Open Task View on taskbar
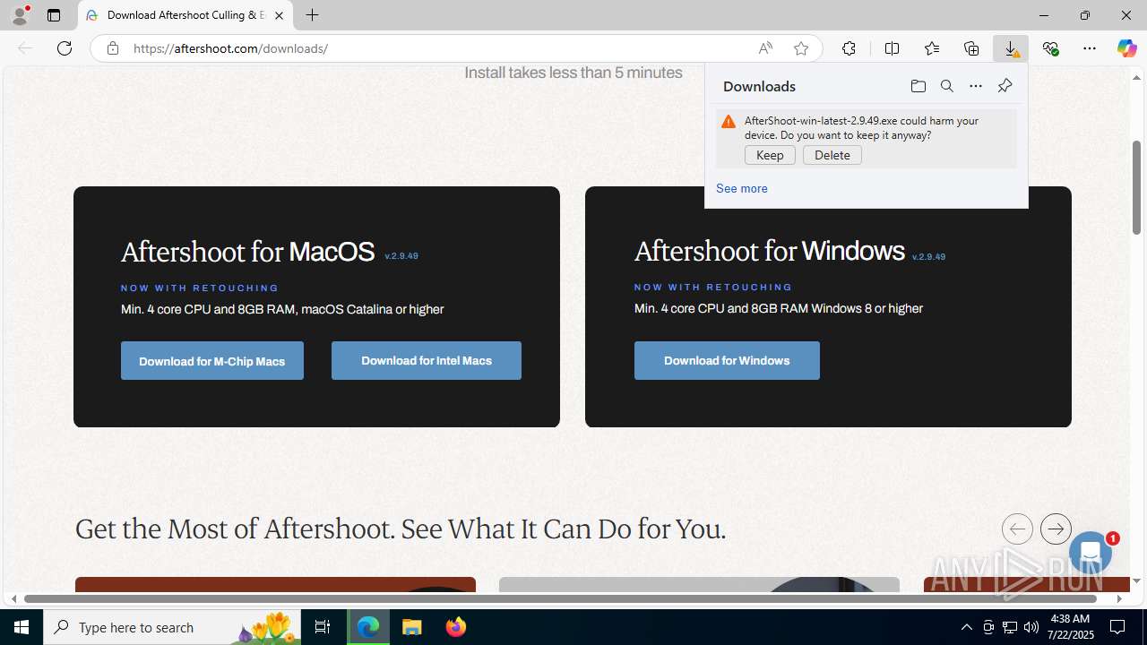The height and width of the screenshot is (645, 1147). coord(323,627)
